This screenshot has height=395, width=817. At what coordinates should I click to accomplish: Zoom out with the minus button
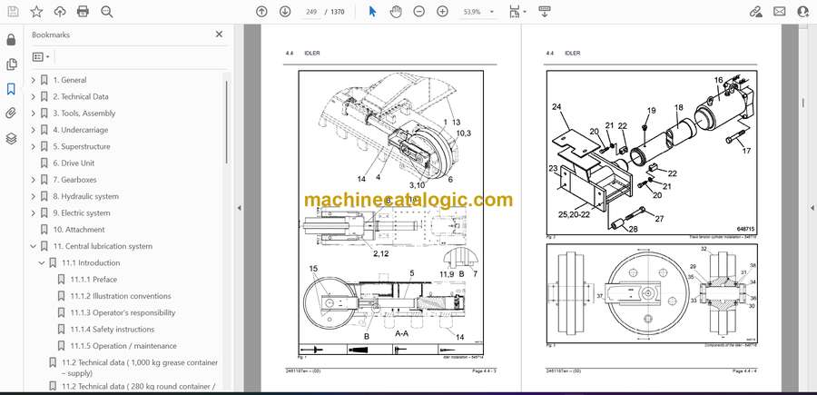click(x=418, y=12)
